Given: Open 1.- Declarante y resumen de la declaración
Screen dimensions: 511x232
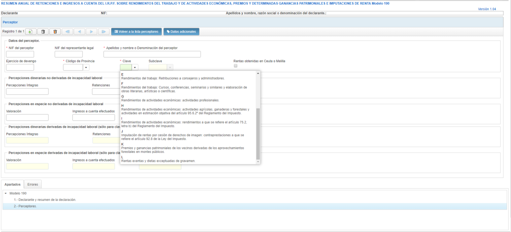Looking at the screenshot, I should coord(45,200).
